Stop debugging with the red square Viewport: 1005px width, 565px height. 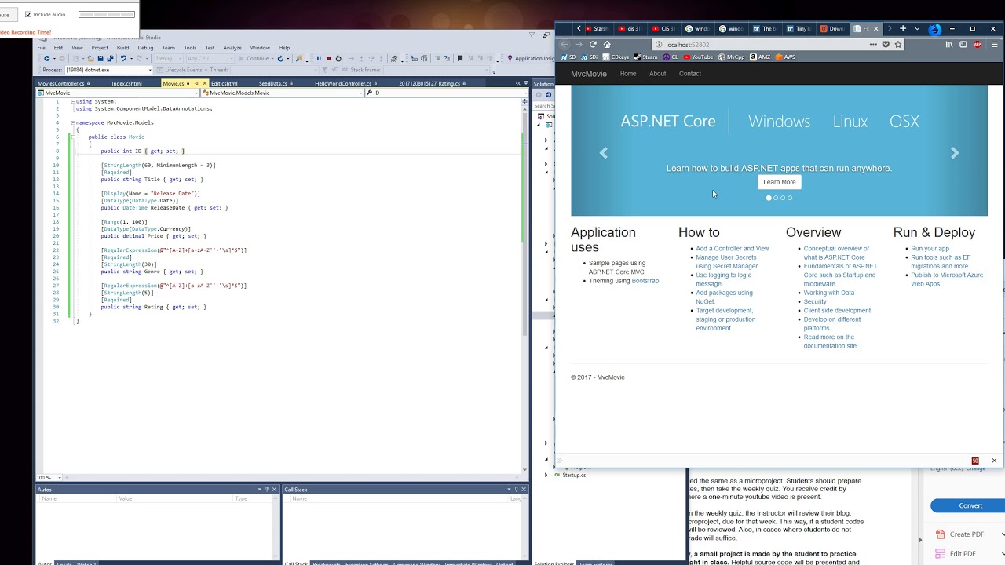click(328, 58)
